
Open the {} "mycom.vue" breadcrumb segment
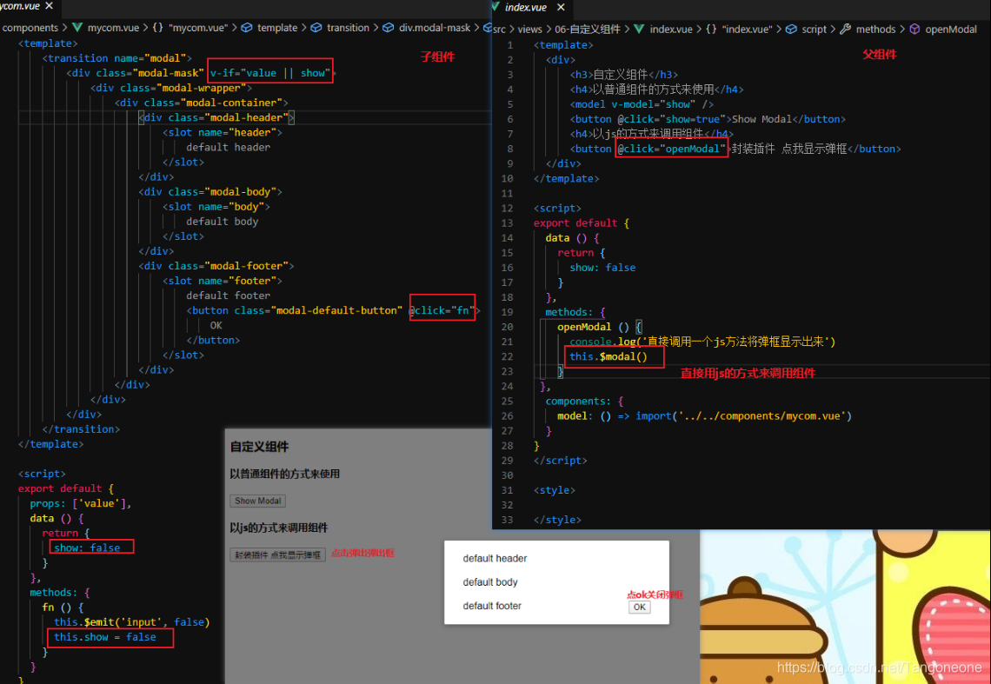[190, 28]
